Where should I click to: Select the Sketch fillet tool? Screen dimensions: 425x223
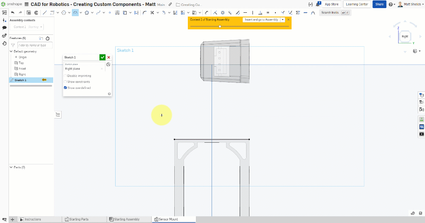(145, 13)
